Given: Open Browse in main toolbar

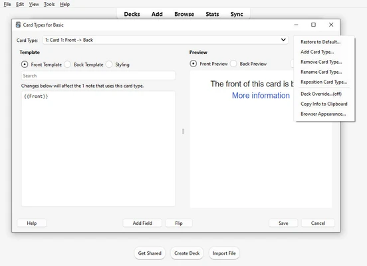Looking at the screenshot, I should coord(184,14).
